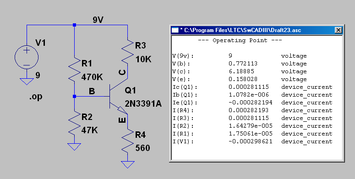The image size is (355, 179).
Task: Click the I(R3) result label
Action: coord(183,118)
